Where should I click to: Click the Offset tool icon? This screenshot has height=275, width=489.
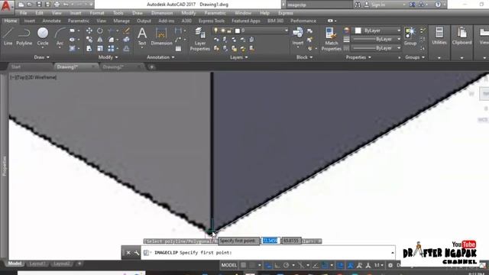[126, 48]
